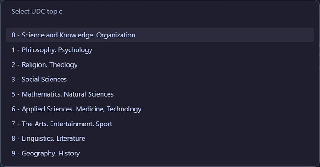320x167 pixels.
Task: Select '6 - Applied Sciences. Medicine, Technology'
Action: (160, 109)
